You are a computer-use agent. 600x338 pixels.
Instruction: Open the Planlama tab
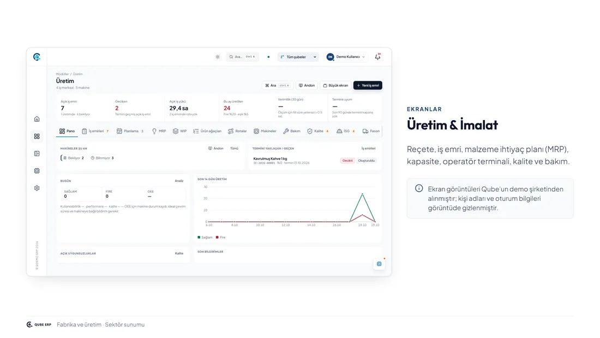pos(130,131)
